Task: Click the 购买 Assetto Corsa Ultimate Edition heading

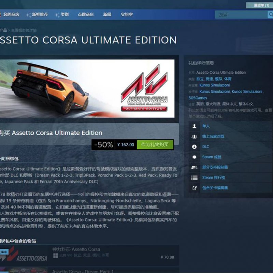Action: point(51,133)
